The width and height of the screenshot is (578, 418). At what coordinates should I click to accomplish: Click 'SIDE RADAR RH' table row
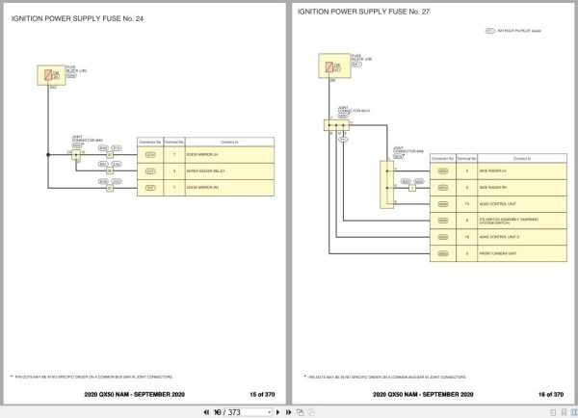(x=498, y=188)
